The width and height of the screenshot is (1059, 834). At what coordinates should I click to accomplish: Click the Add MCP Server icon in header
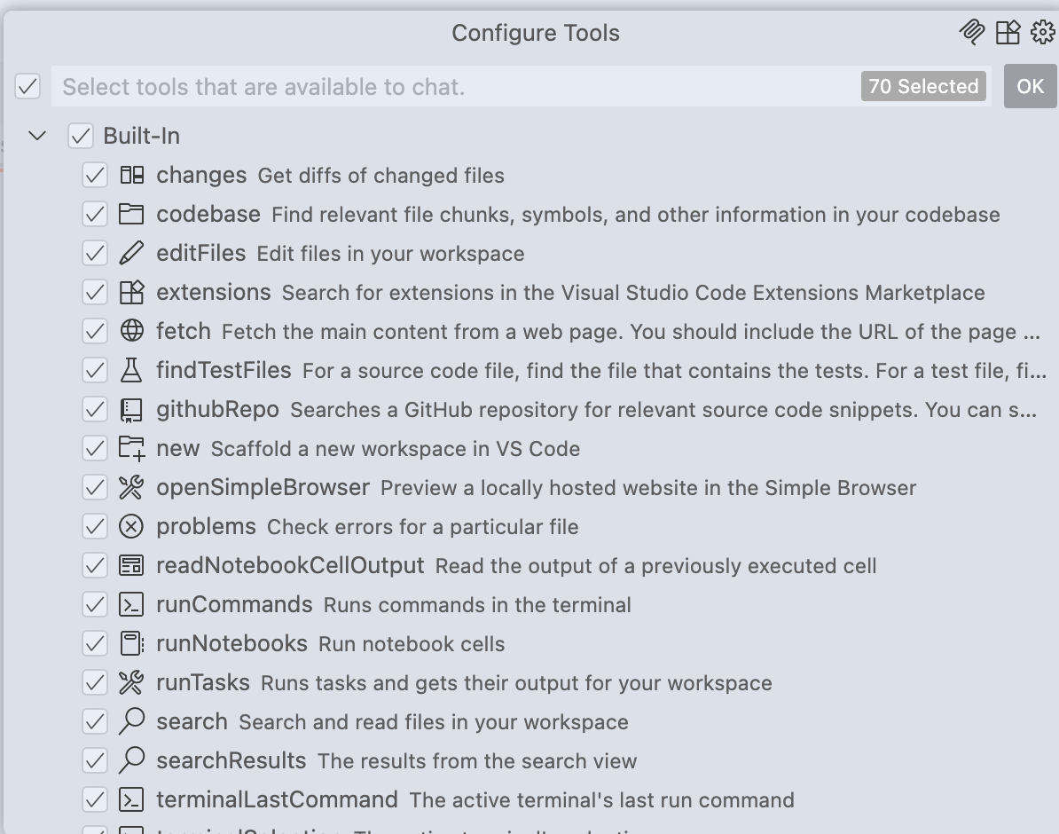[972, 32]
